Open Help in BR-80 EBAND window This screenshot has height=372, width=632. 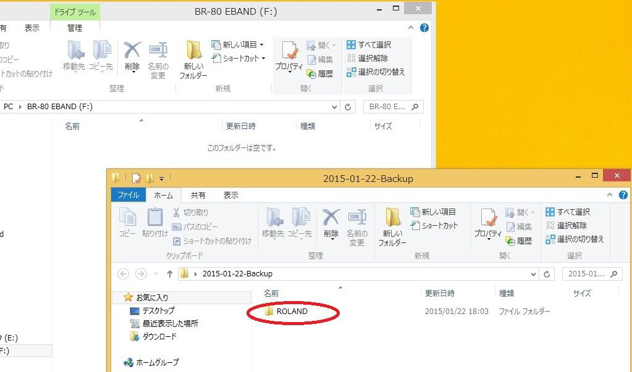click(x=424, y=28)
